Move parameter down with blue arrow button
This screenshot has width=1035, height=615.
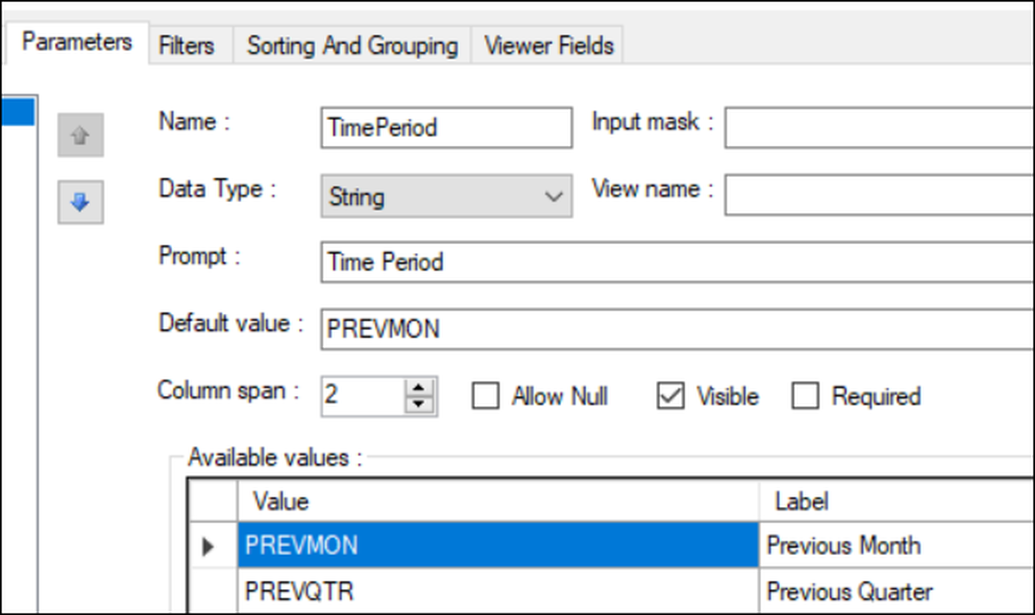click(80, 202)
